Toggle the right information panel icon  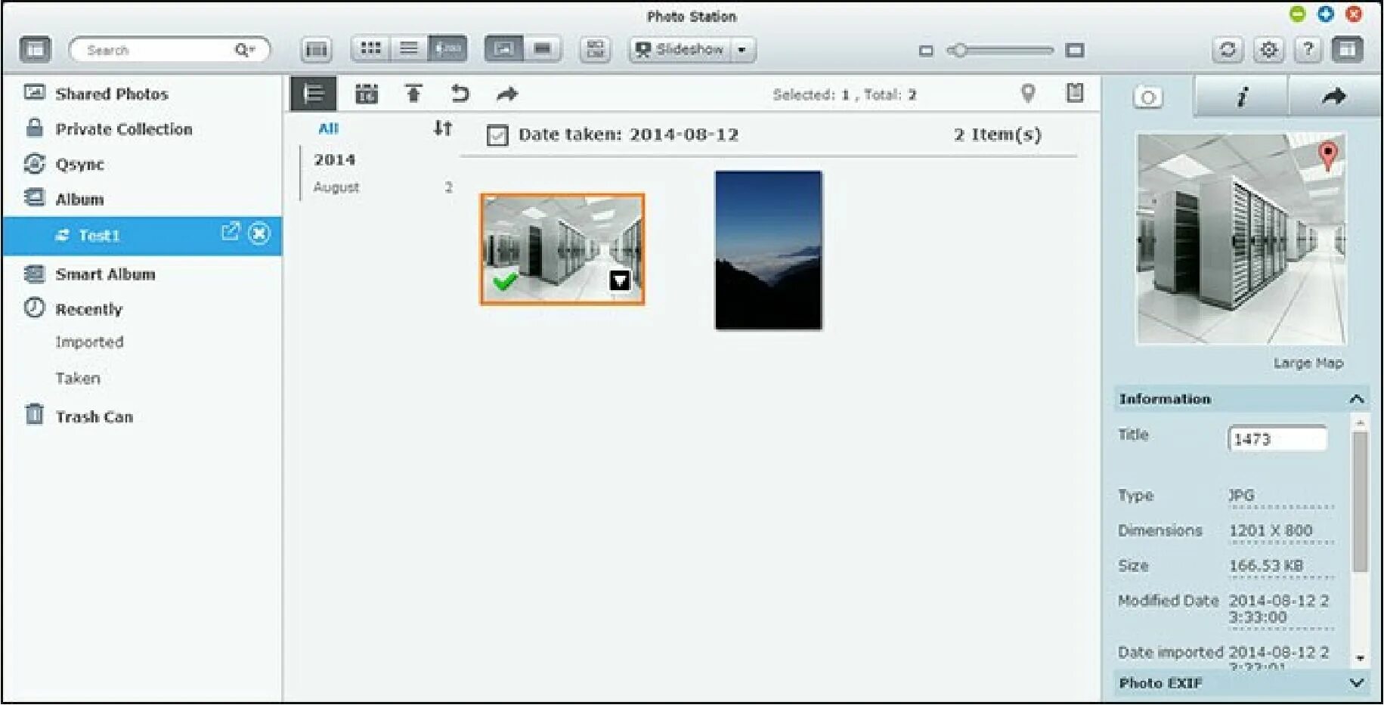point(1347,50)
